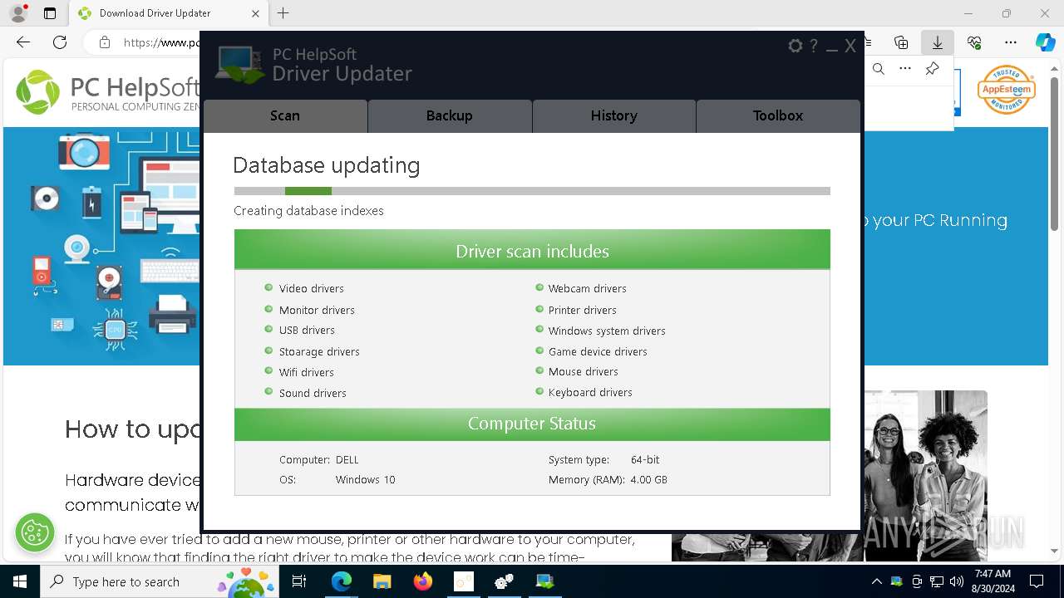
Task: Open Task View on taskbar
Action: (x=299, y=581)
